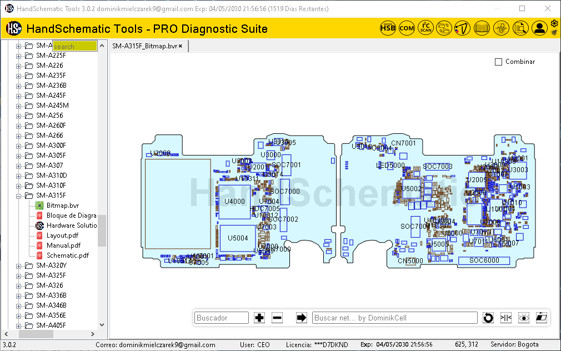Viewport: 561px width, 351px height.
Task: Click the bug report icon
Action: click(x=554, y=33)
